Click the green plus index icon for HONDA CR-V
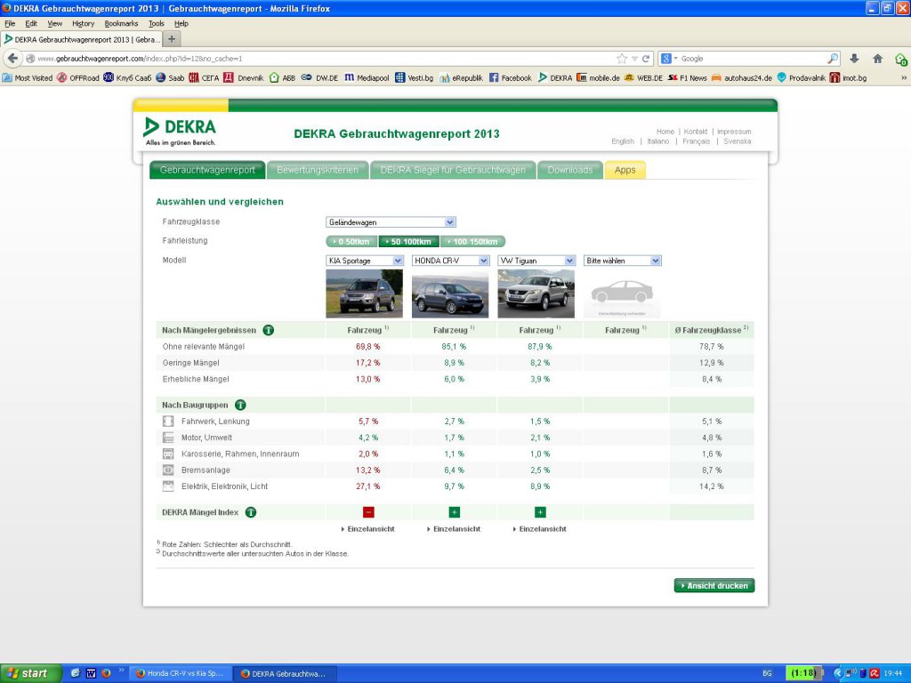The height and width of the screenshot is (683, 911). [454, 512]
